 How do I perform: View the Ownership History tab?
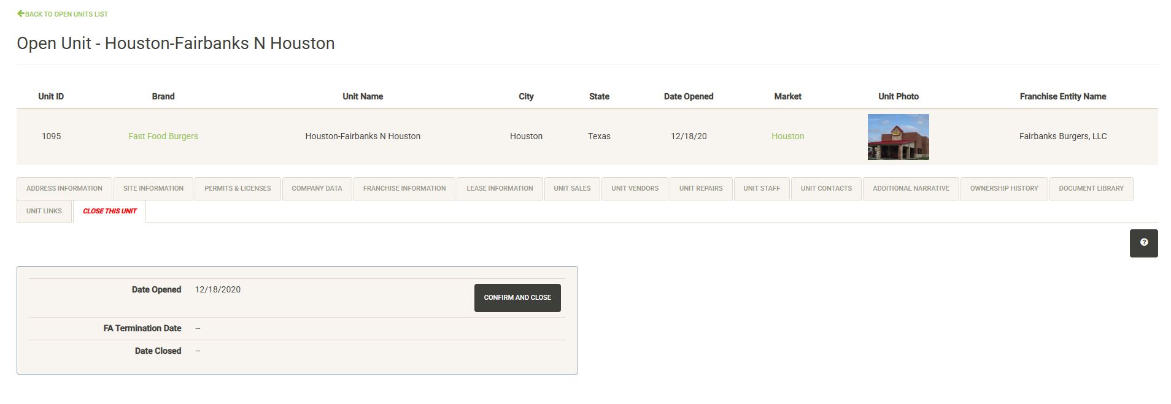1004,189
